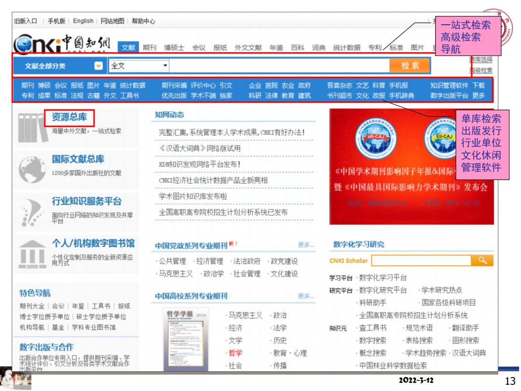Click 工具书 in the blue navigation bar
Screen dimensions: 521x391
129,96
